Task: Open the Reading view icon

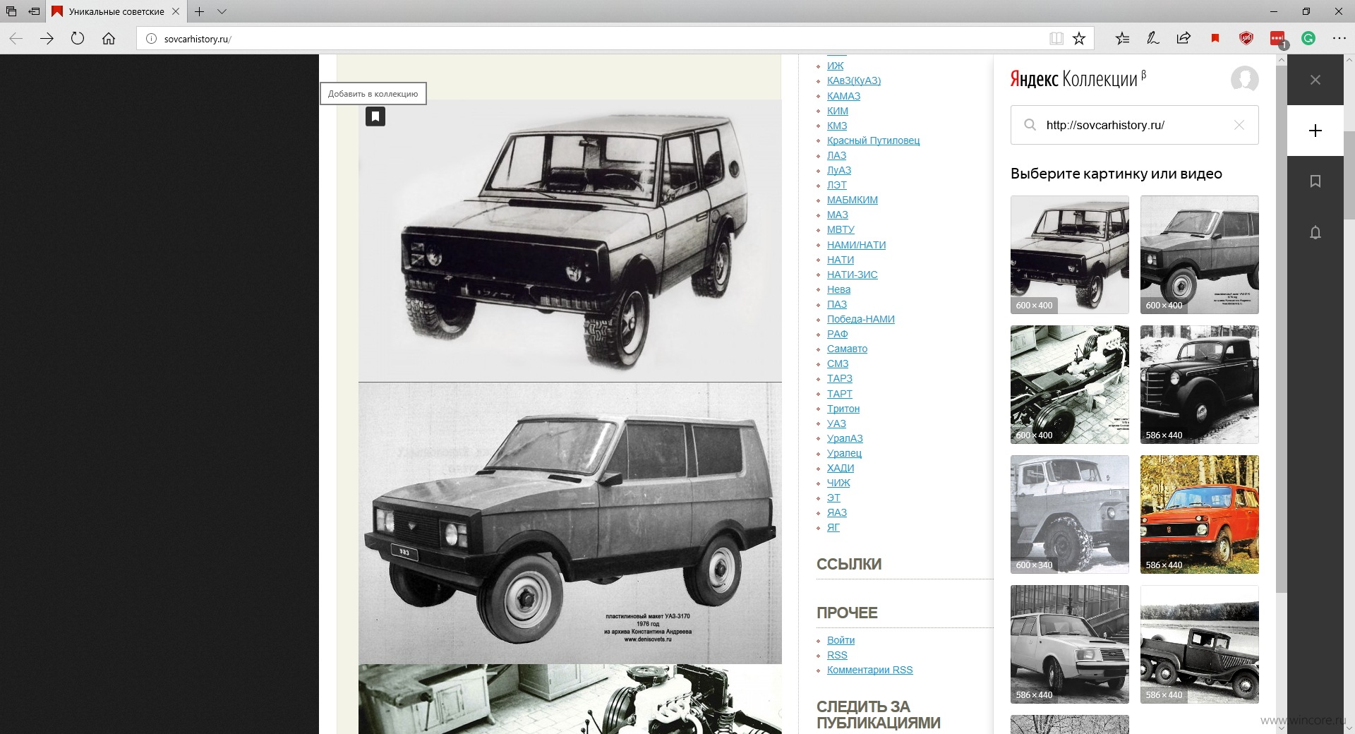Action: (x=1056, y=39)
